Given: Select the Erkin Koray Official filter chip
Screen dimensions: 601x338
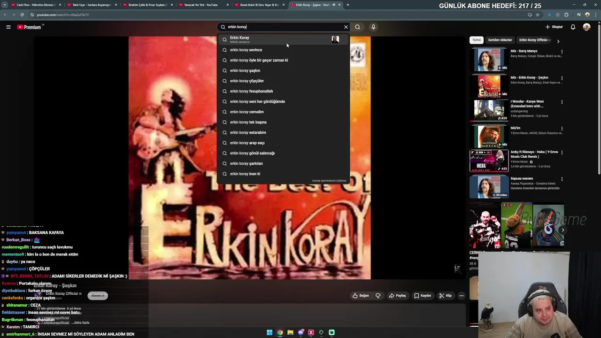Looking at the screenshot, I should [x=534, y=40].
